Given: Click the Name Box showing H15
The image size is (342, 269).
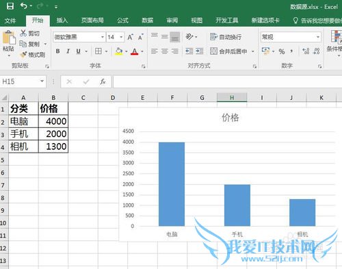Looking at the screenshot, I should click(23, 81).
